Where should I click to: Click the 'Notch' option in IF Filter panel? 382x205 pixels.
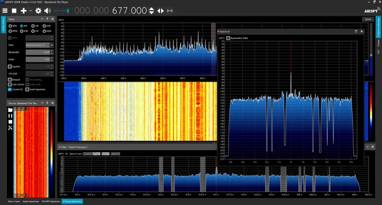click(x=106, y=154)
